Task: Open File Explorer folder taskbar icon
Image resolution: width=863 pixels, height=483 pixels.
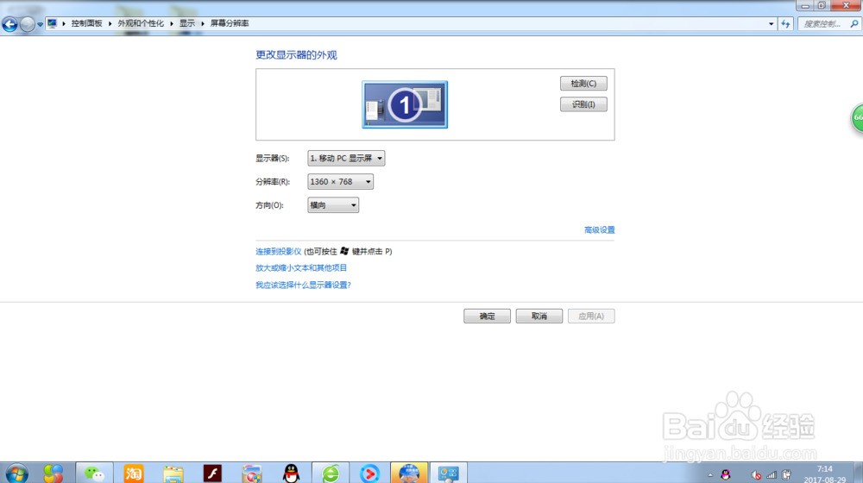Action: pos(173,474)
